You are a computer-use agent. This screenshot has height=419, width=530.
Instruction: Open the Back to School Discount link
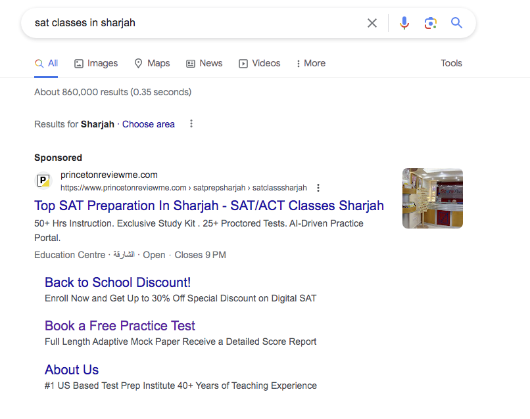pos(118,282)
